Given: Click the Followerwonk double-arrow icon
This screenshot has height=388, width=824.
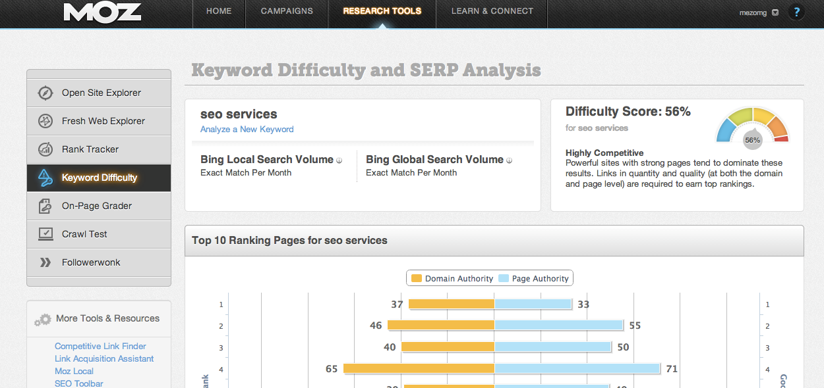Looking at the screenshot, I should [45, 262].
